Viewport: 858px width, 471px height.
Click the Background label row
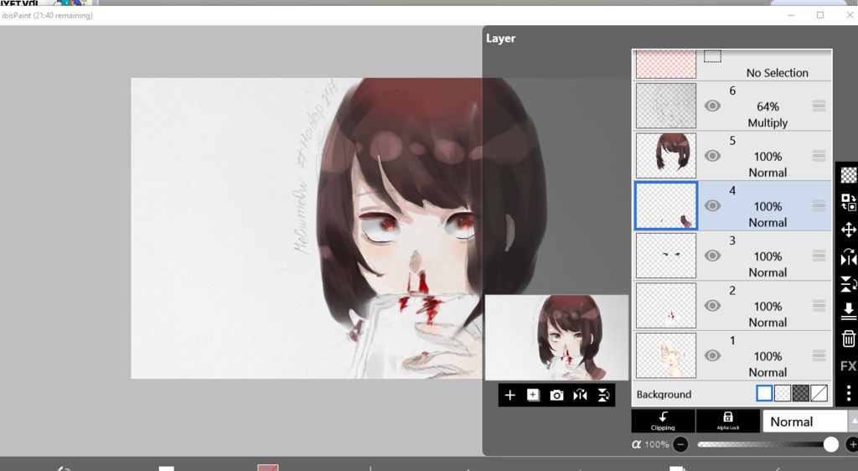[664, 394]
